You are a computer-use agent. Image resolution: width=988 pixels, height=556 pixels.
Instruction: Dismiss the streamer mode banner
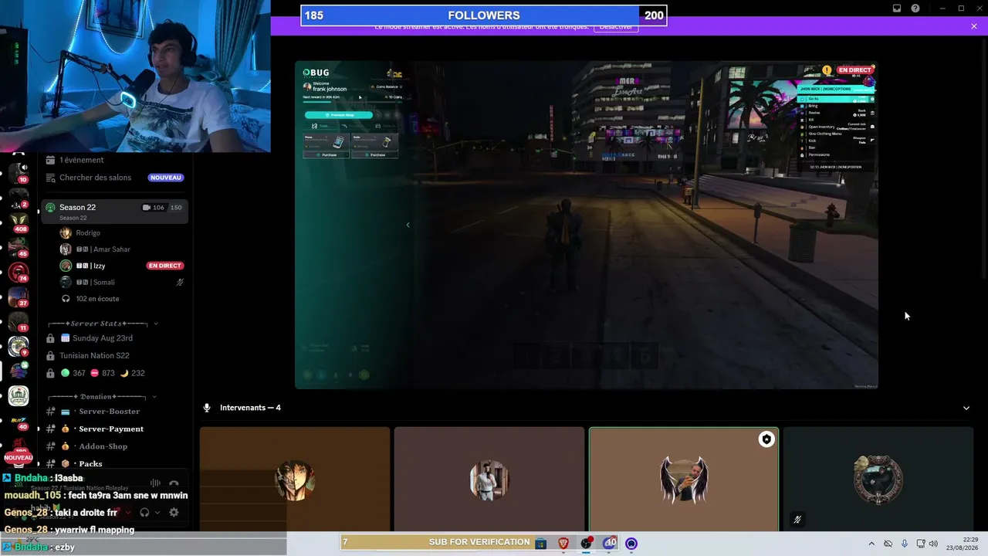974,26
